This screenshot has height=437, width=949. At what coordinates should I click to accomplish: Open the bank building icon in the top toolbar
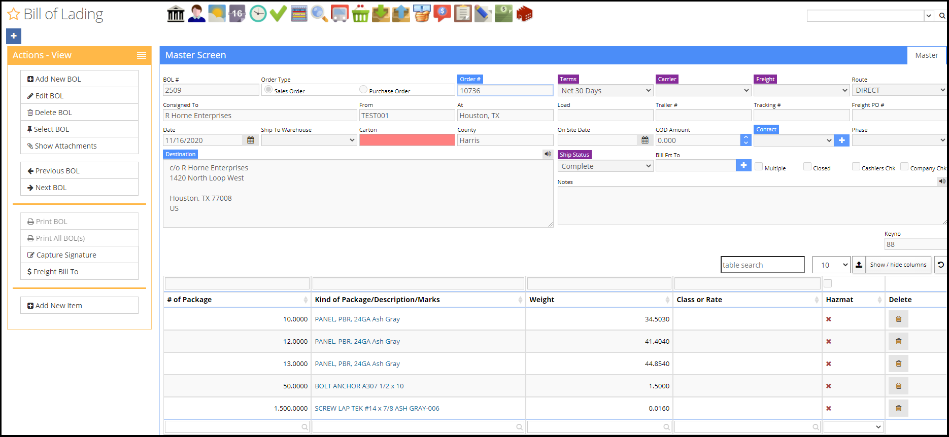pos(176,14)
